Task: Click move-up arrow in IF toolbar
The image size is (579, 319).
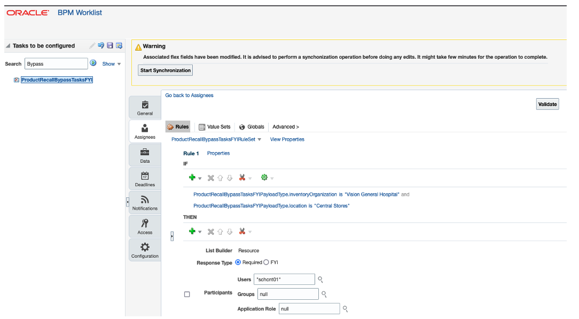Action: pyautogui.click(x=220, y=178)
